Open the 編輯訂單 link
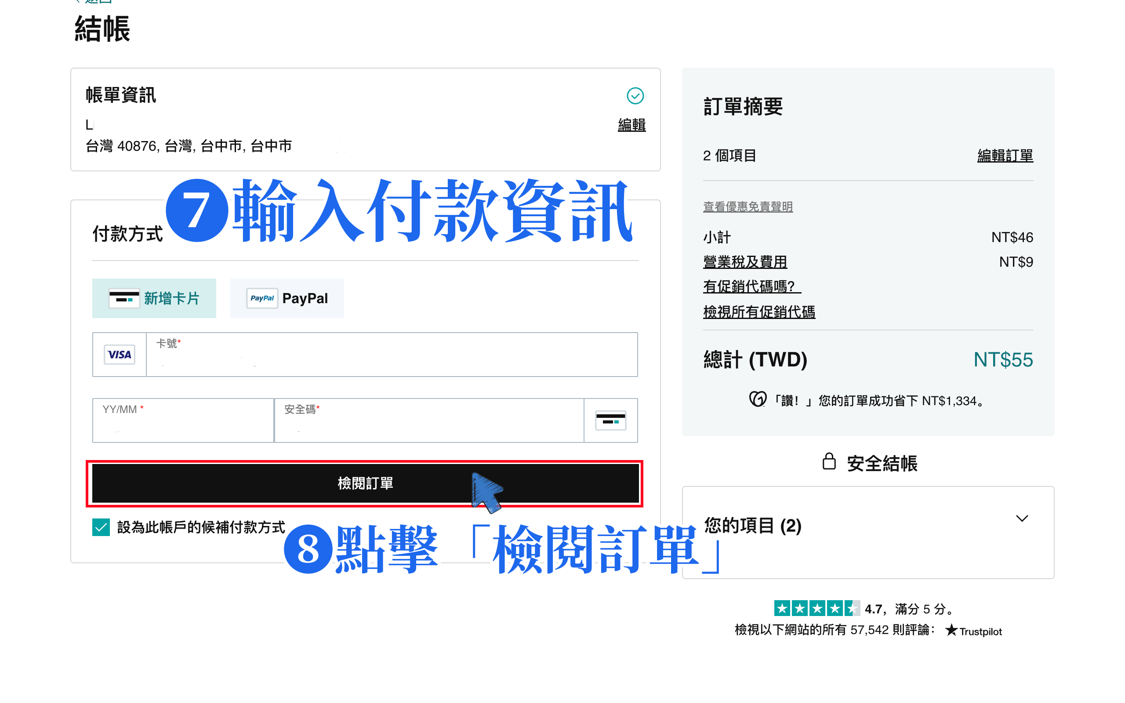Image resolution: width=1125 pixels, height=703 pixels. (x=1005, y=155)
